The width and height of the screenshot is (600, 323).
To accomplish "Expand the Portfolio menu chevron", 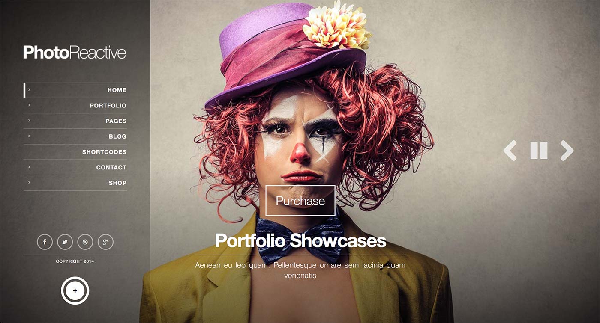I will tap(29, 105).
